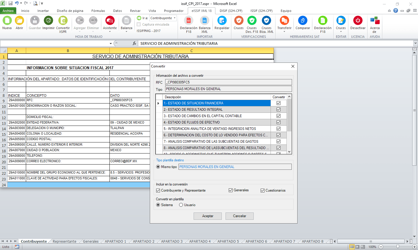The height and width of the screenshot is (250, 418).
Task: Run Cruces Dec. F18 verification
Action: point(252,21)
